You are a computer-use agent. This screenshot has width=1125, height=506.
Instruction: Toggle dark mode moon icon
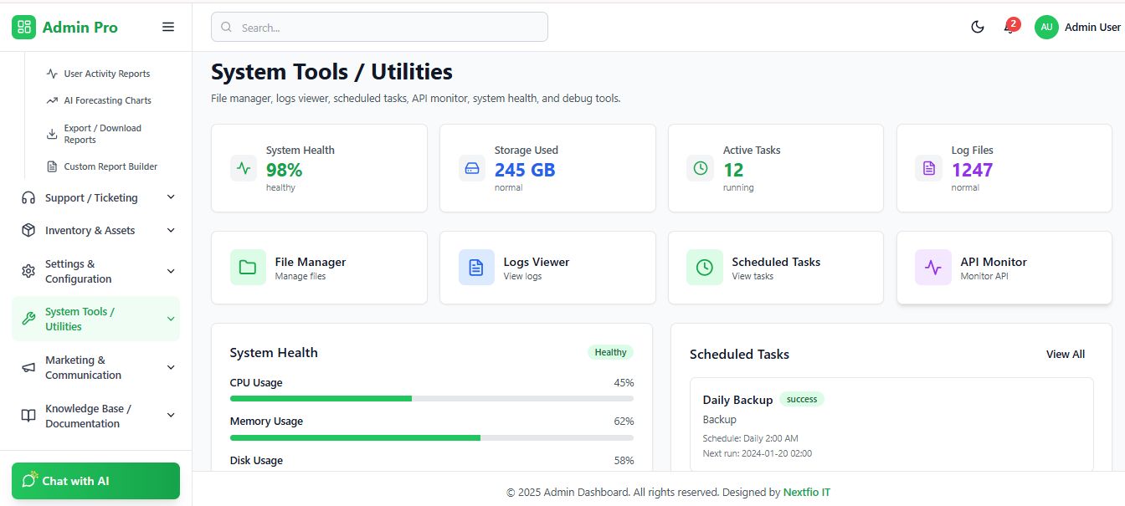coord(977,27)
